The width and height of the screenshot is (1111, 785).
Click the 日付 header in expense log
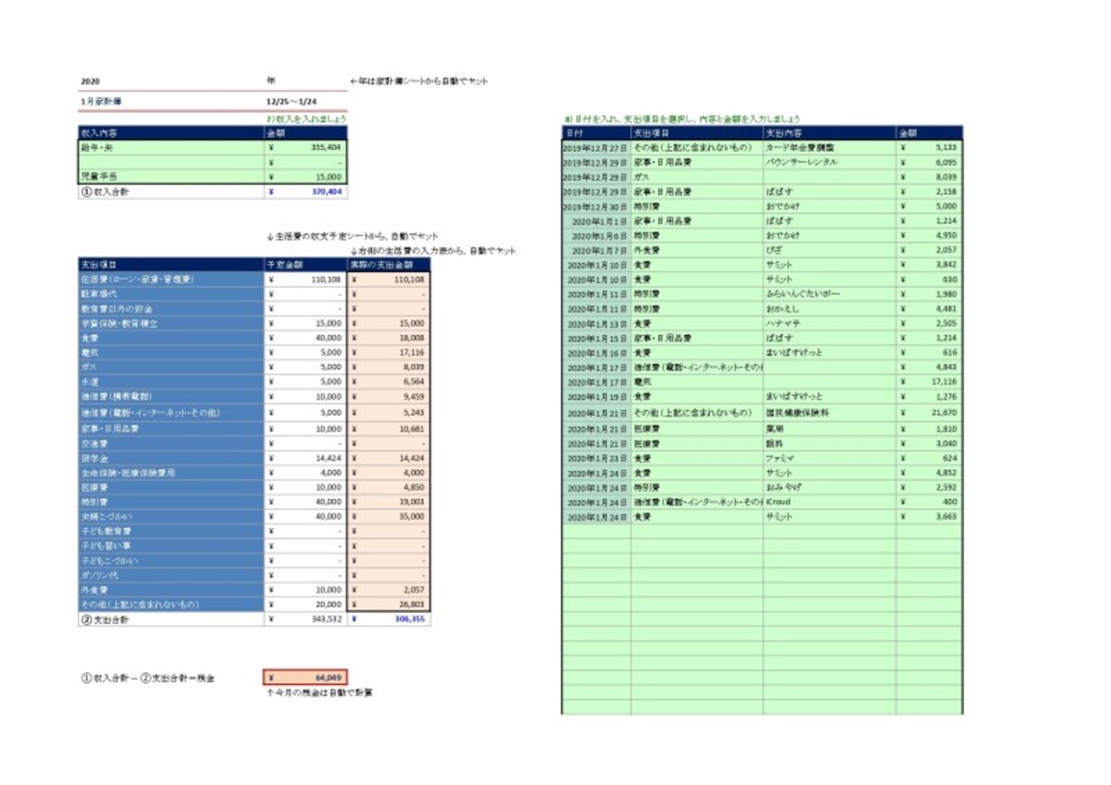(596, 133)
